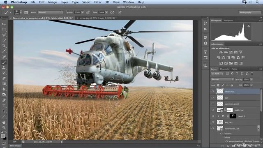Open the layer Opacity dropdown arrow
The image size is (263, 148).
pyautogui.click(x=251, y=79)
